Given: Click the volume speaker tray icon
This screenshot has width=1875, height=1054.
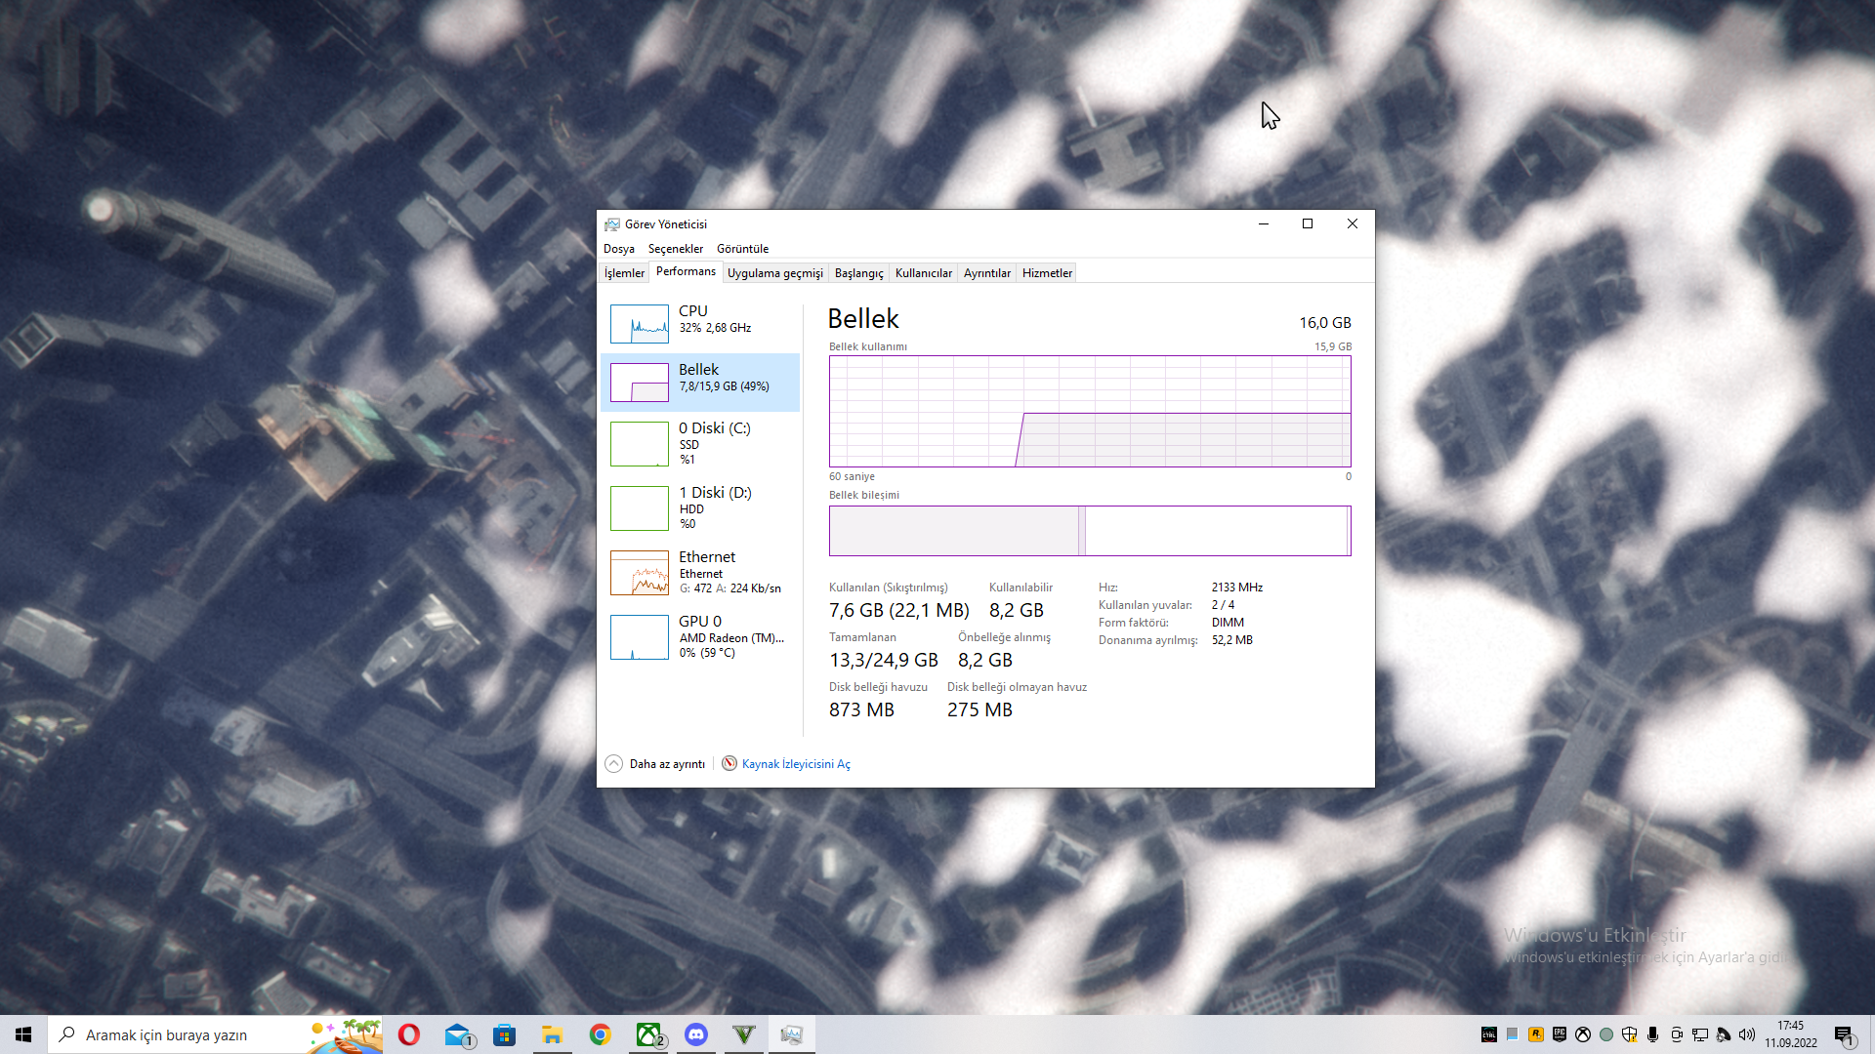Looking at the screenshot, I should 1747,1034.
